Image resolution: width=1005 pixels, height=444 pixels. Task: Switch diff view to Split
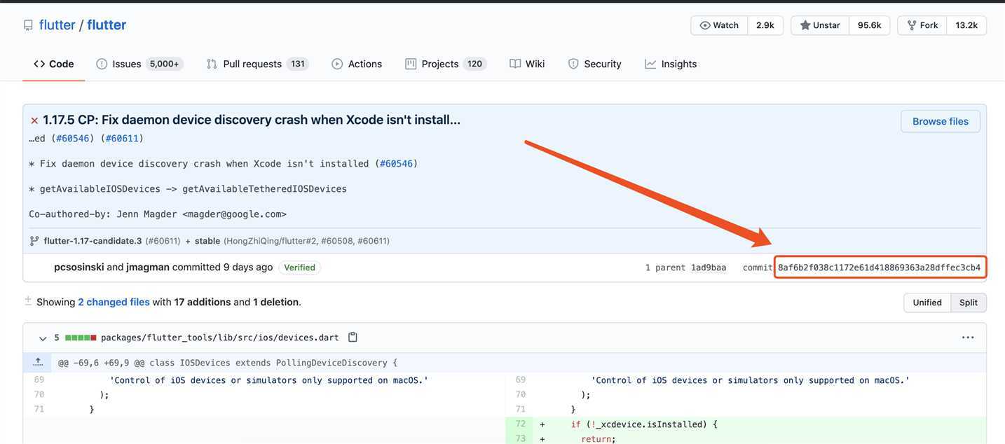pyautogui.click(x=969, y=303)
